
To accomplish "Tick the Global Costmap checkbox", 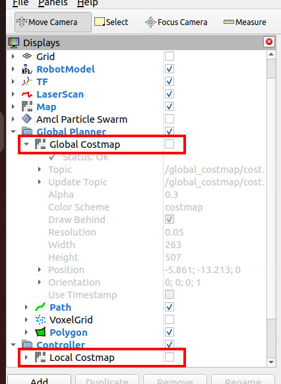I will tap(170, 144).
